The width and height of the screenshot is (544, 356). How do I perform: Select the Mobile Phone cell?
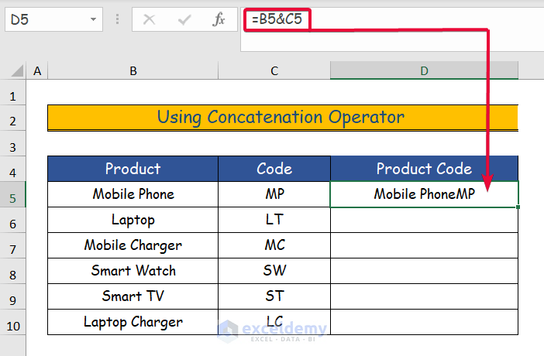[x=133, y=194]
